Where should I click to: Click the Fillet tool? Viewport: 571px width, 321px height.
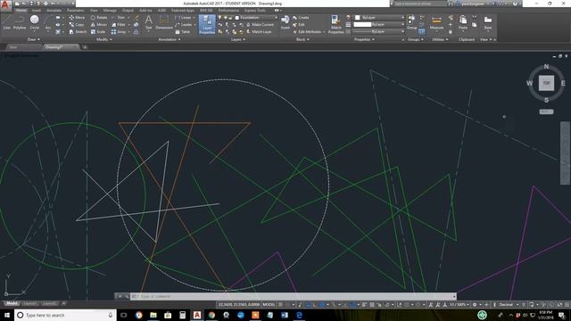click(x=119, y=25)
